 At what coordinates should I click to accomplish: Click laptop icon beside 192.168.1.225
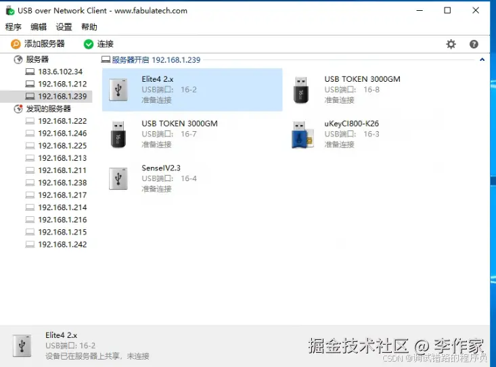click(30, 145)
